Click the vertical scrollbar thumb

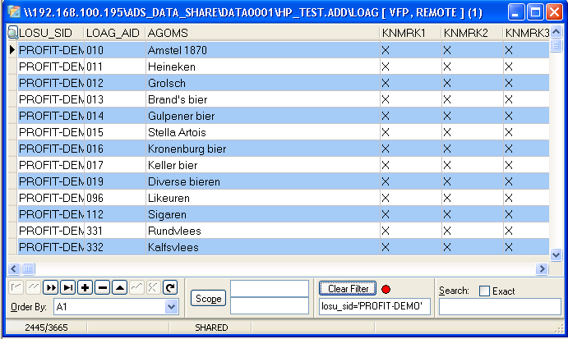[x=556, y=46]
